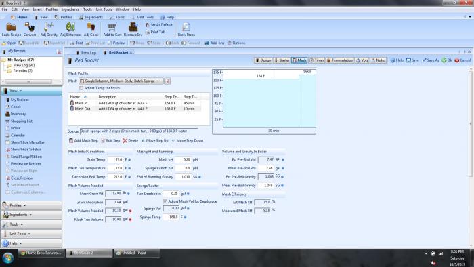Switch to the Vols recipe tab

362,60
